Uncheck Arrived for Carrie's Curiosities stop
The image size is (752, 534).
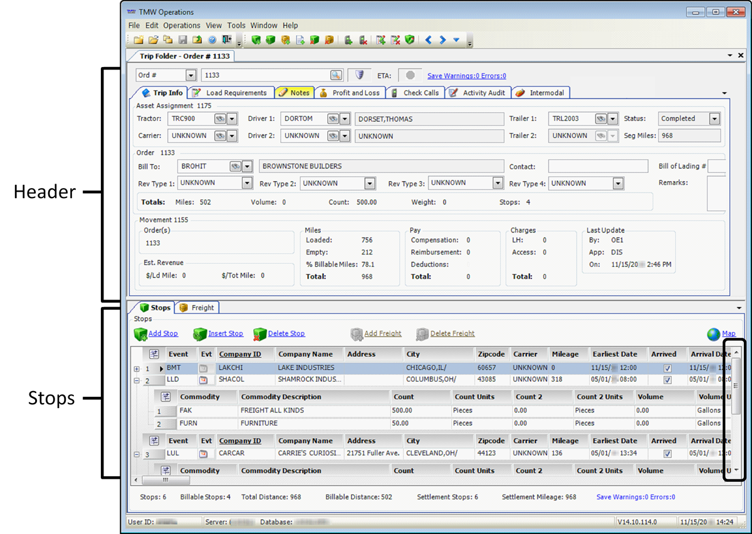667,454
